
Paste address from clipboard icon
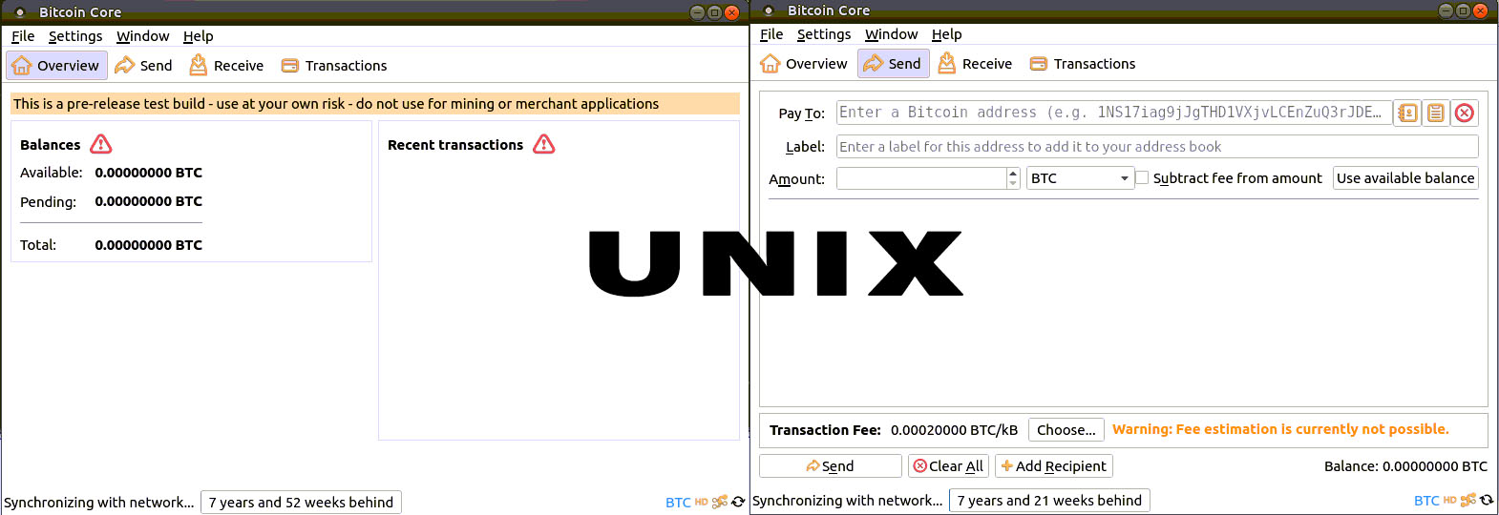(x=1435, y=113)
